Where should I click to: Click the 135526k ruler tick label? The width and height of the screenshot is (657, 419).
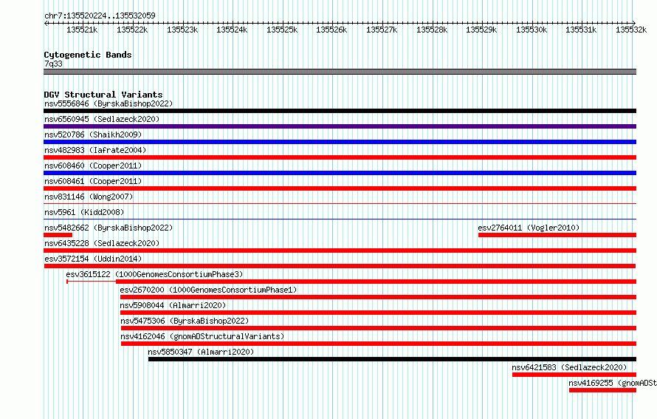331,30
